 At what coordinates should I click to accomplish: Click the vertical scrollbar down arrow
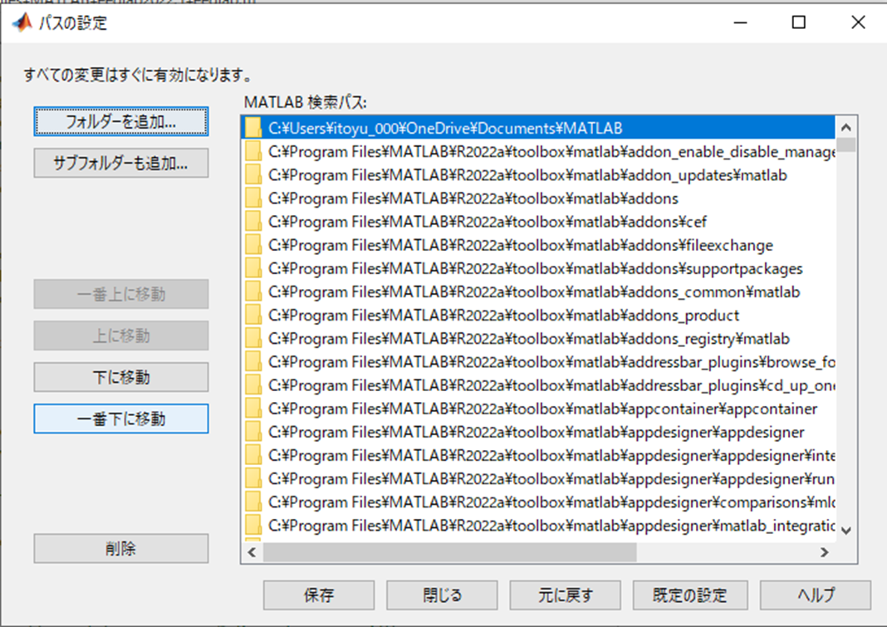point(846,531)
